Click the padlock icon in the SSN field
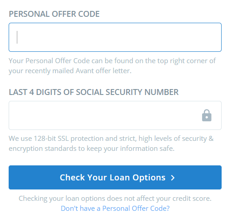Image resolution: width=233 pixels, height=224 pixels. tap(207, 115)
